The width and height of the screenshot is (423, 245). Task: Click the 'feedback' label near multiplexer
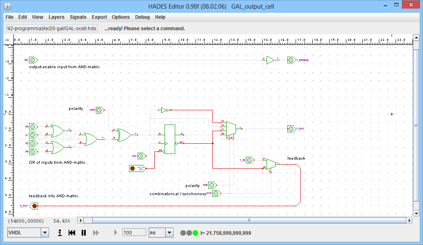pyautogui.click(x=296, y=158)
